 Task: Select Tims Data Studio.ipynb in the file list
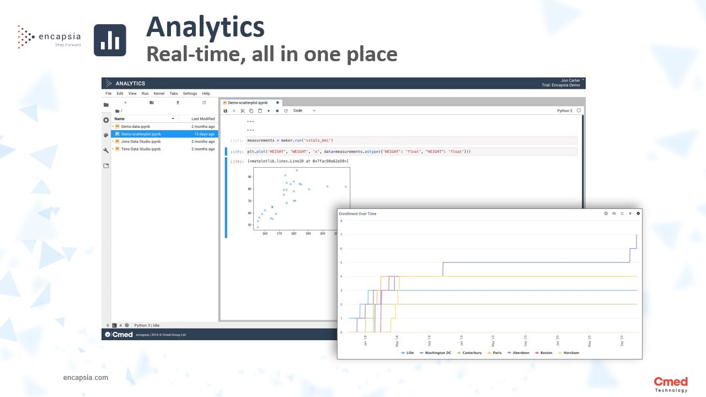click(x=164, y=149)
